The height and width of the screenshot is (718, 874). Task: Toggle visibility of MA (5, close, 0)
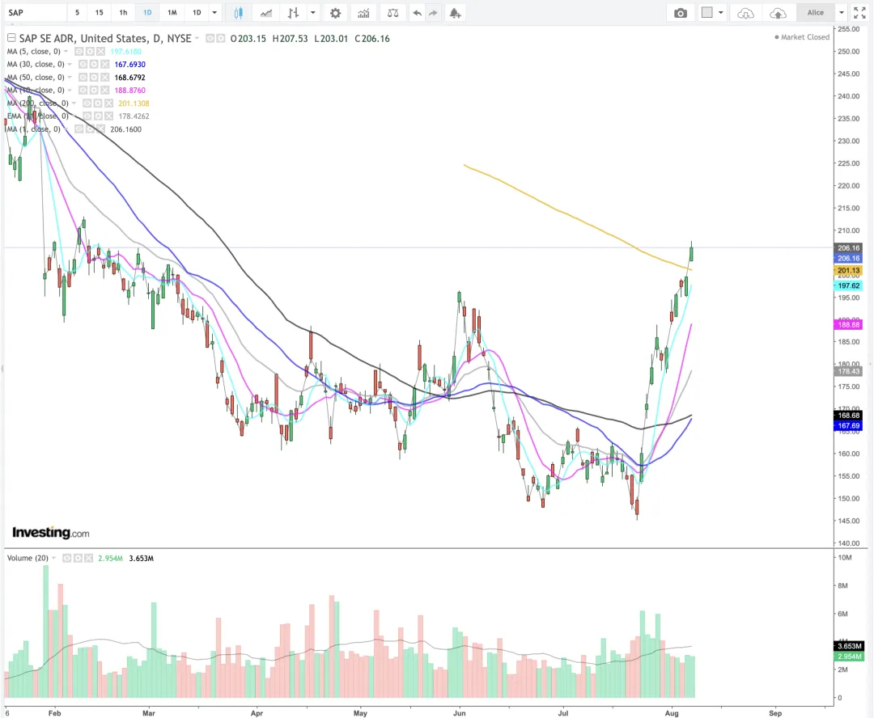point(79,51)
